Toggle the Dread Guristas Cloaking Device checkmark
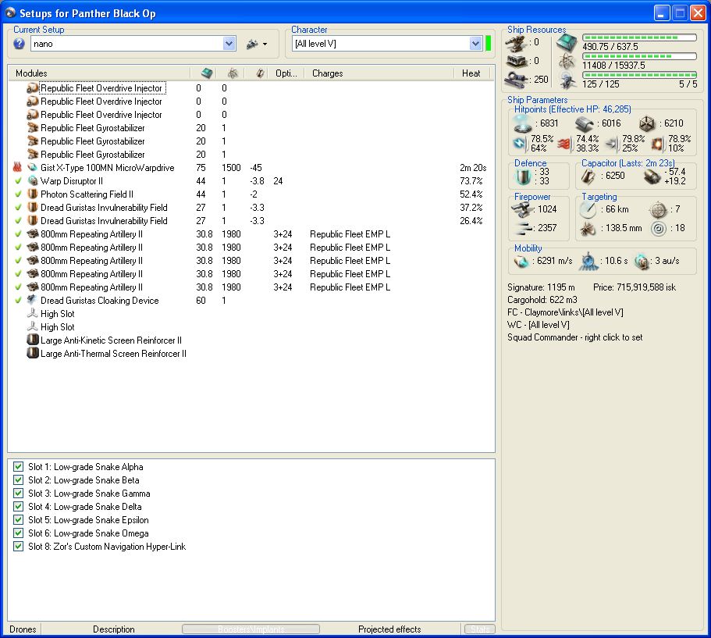The width and height of the screenshot is (711, 638). coord(18,300)
